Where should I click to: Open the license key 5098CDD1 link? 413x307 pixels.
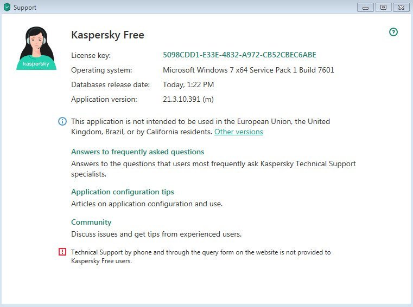point(239,55)
